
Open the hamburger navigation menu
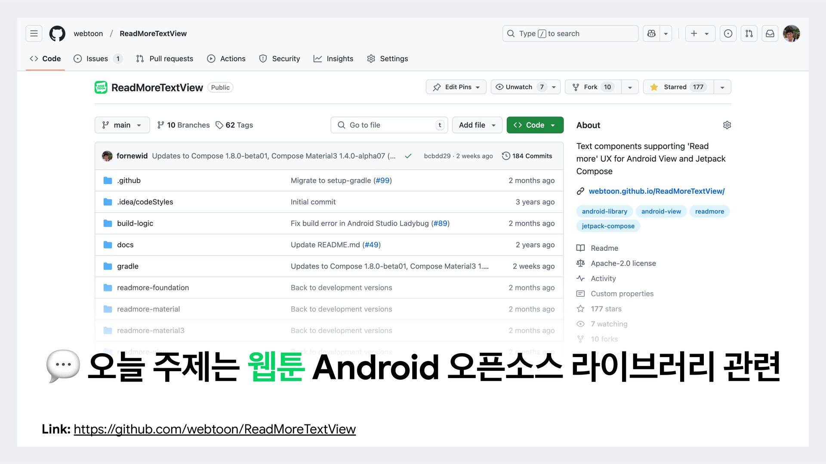[x=34, y=34]
